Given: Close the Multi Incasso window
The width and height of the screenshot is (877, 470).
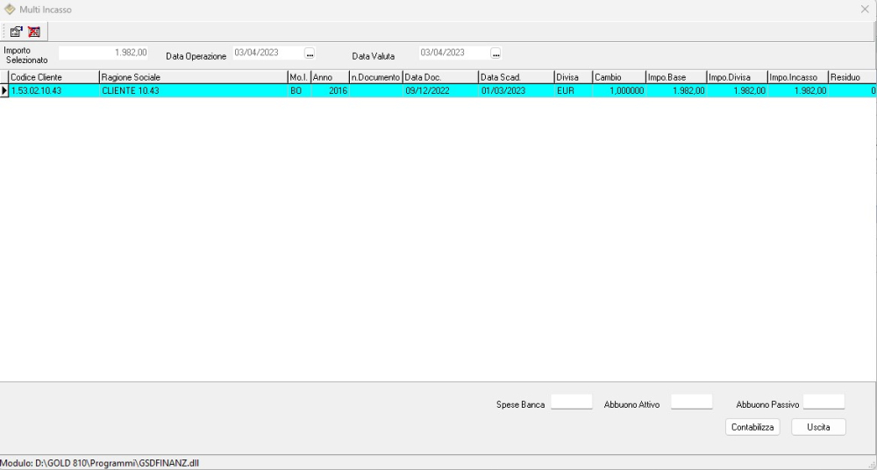Looking at the screenshot, I should point(865,9).
